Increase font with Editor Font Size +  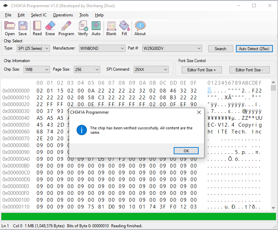(x=202, y=70)
